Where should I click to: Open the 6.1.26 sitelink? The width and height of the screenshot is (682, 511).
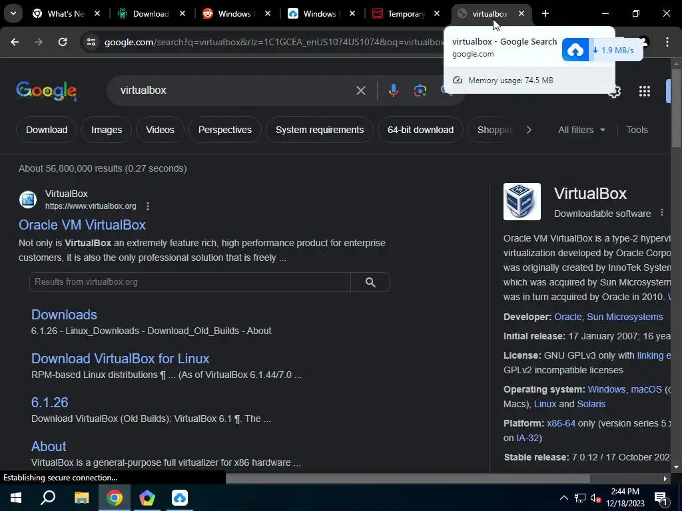(49, 403)
